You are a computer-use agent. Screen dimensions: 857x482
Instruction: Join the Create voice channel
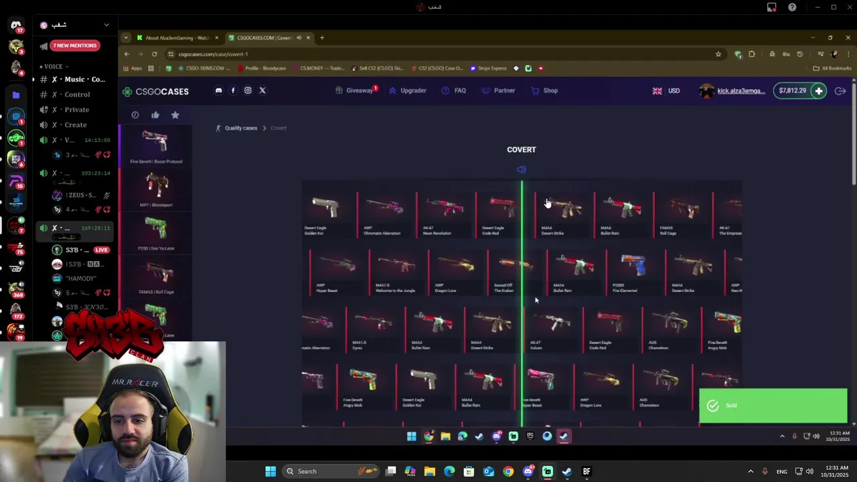pyautogui.click(x=74, y=125)
